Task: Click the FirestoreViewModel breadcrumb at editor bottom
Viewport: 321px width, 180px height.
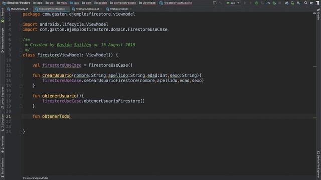Action: 36,178
